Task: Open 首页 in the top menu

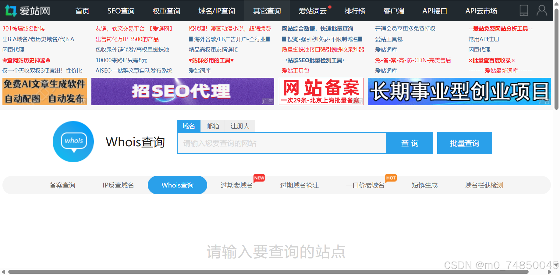Action: coord(82,11)
